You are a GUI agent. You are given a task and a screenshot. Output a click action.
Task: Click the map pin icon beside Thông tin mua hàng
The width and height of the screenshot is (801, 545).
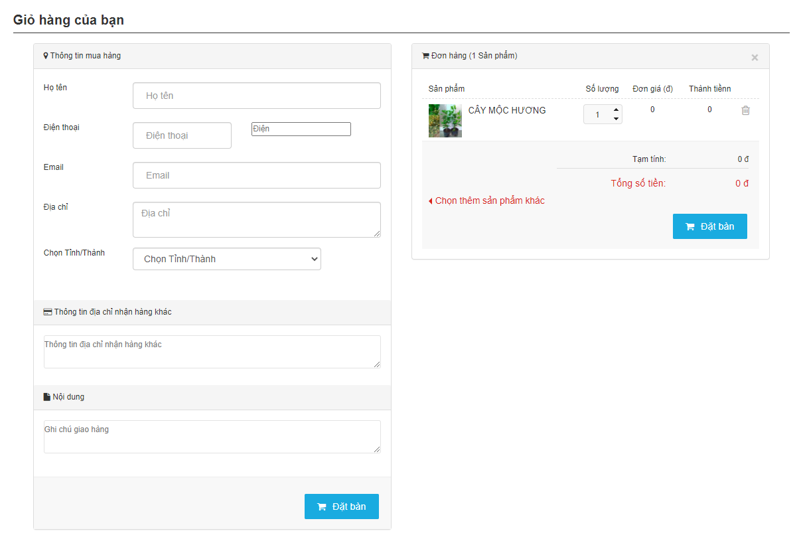tap(46, 56)
